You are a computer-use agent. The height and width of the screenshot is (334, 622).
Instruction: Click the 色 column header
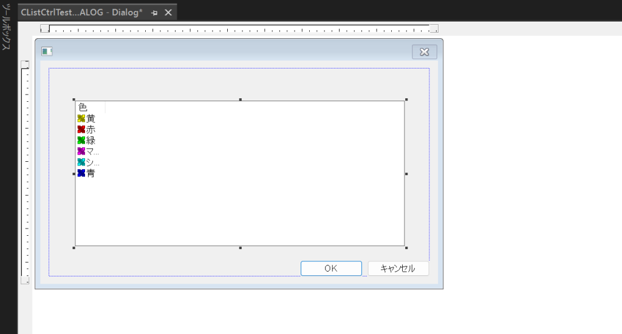(90, 107)
